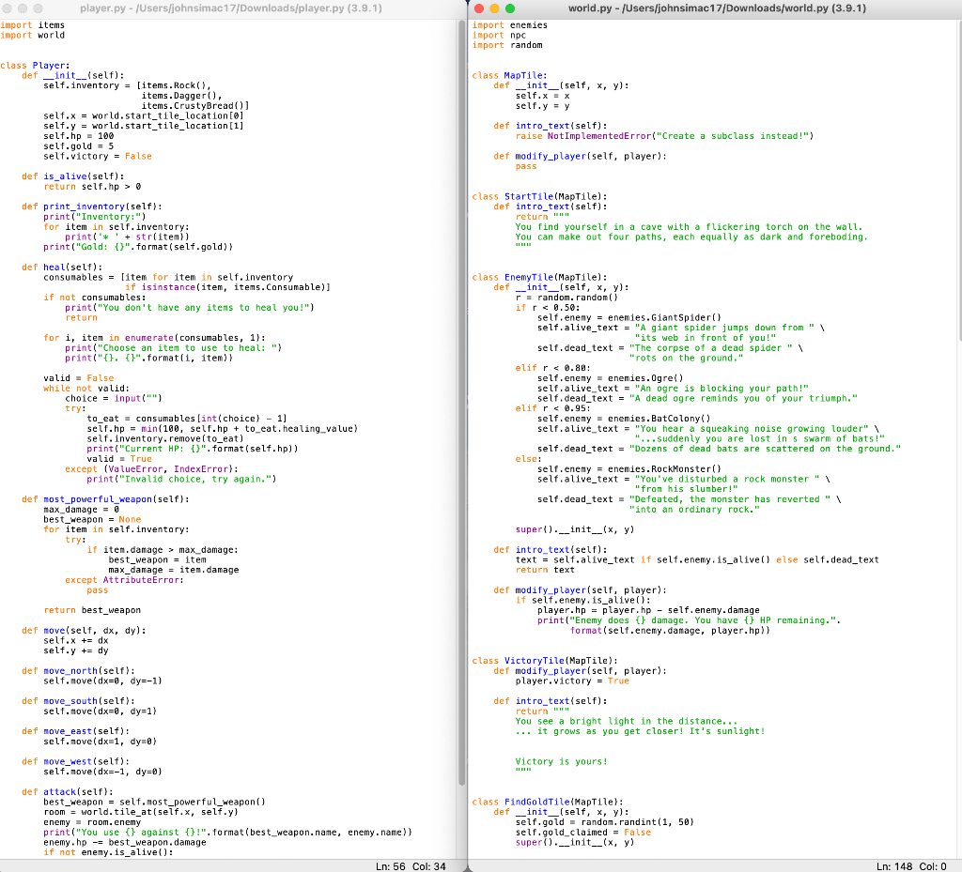Click 'import random' line in world.py

coord(506,45)
